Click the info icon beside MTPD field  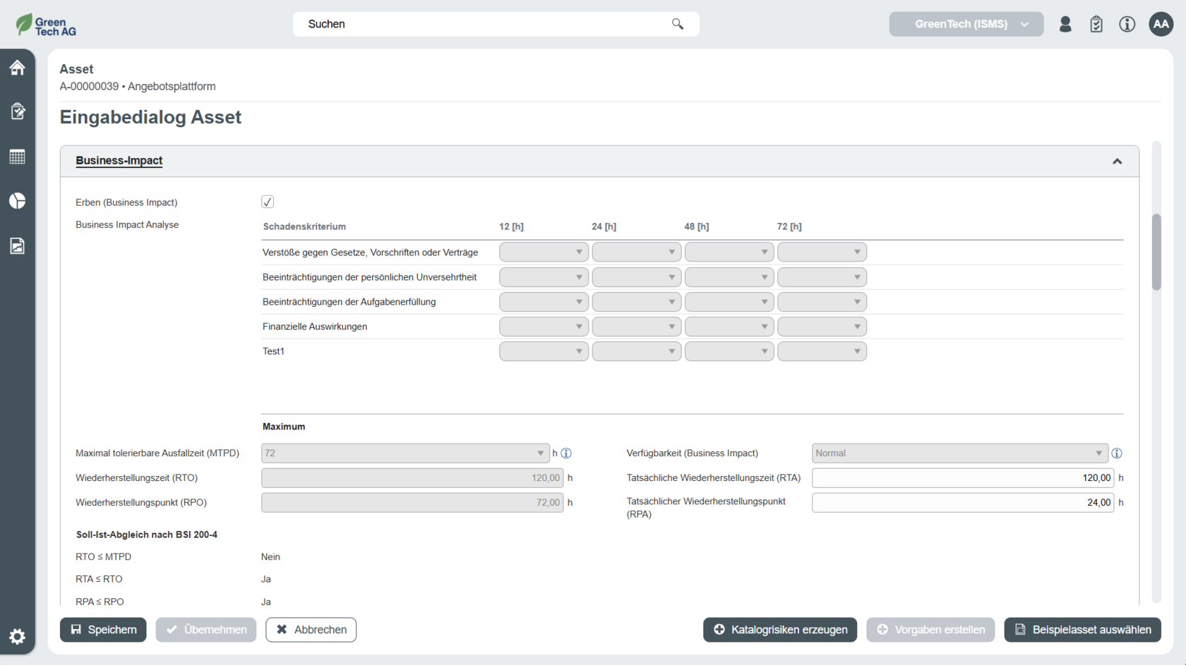click(x=566, y=453)
